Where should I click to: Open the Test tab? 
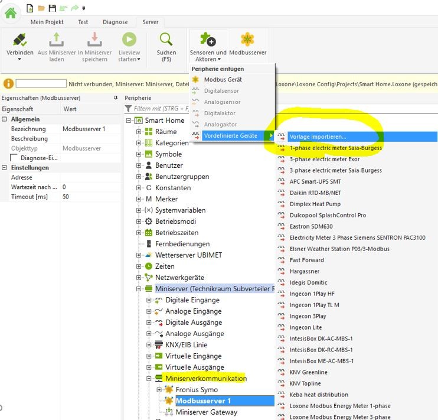pyautogui.click(x=83, y=22)
